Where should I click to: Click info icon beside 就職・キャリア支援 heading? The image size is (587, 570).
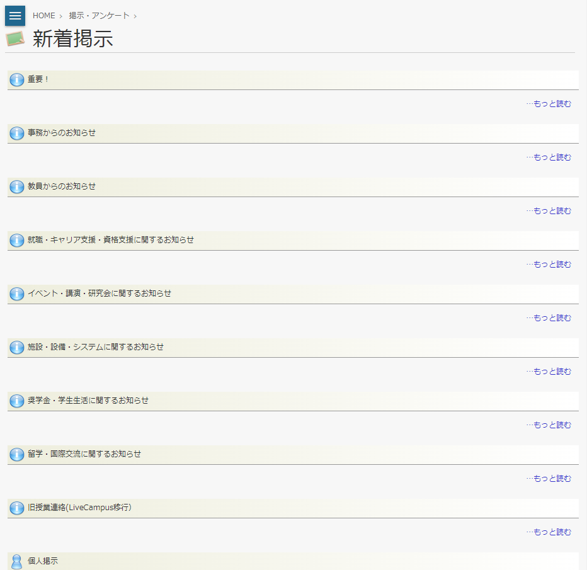(x=17, y=240)
